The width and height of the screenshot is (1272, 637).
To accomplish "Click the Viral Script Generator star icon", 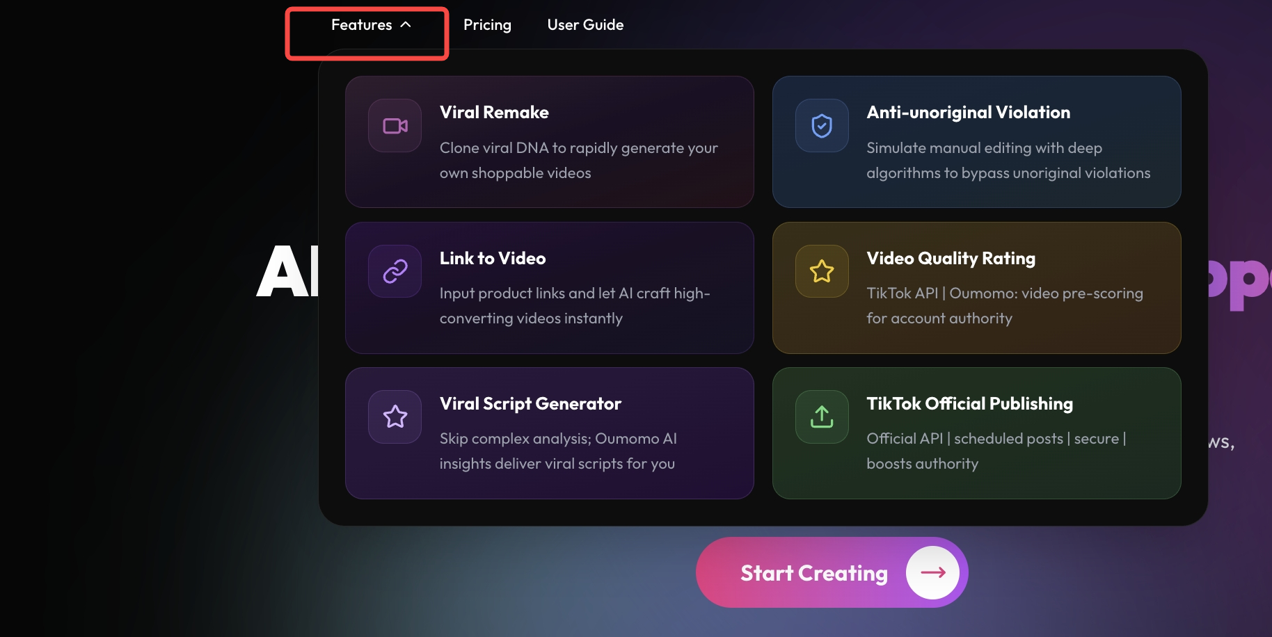I will (x=395, y=417).
